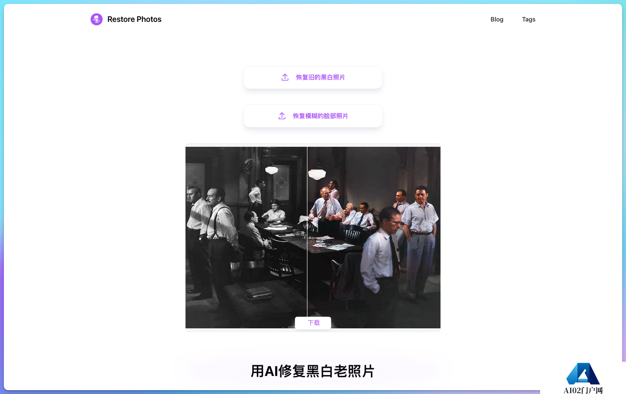Click the Restore Photos purple logo icon
The width and height of the screenshot is (626, 394).
97,19
